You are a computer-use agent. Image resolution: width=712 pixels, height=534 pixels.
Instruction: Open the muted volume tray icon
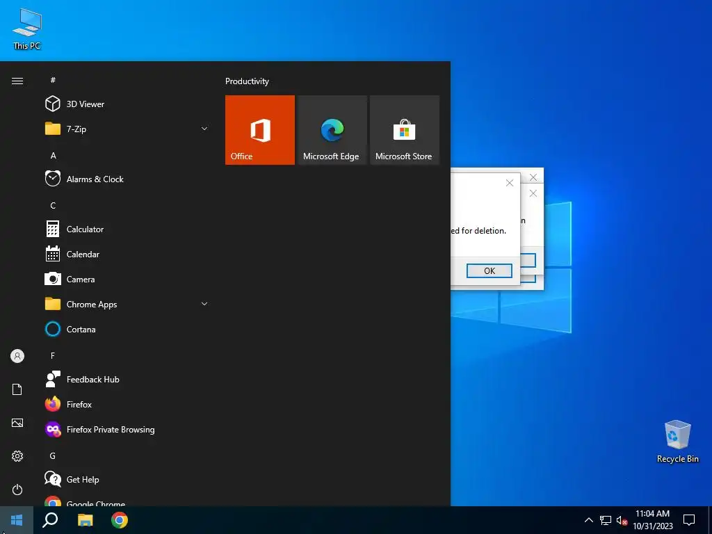pos(622,520)
